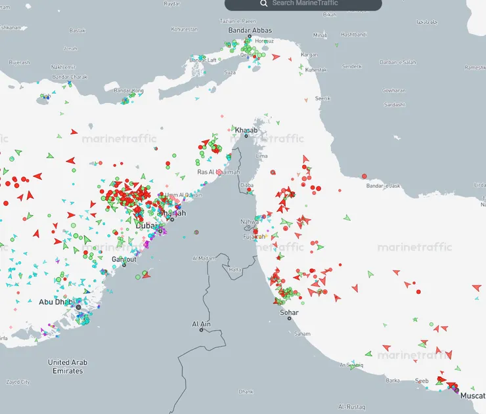Click the Seerik label
Image resolution: width=486 pixels, height=414 pixels.
click(322, 98)
